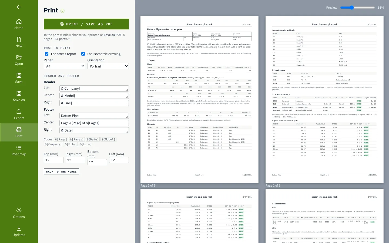Insert the &[Model] code
Image resolution: width=389 pixels, height=243 pixels.
click(108, 140)
